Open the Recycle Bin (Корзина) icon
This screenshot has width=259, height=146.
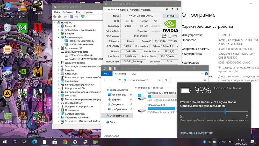[7, 30]
